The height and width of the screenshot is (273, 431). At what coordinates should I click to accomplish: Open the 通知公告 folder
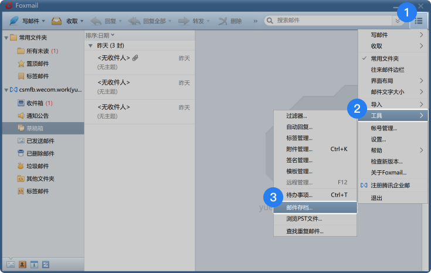click(33, 116)
